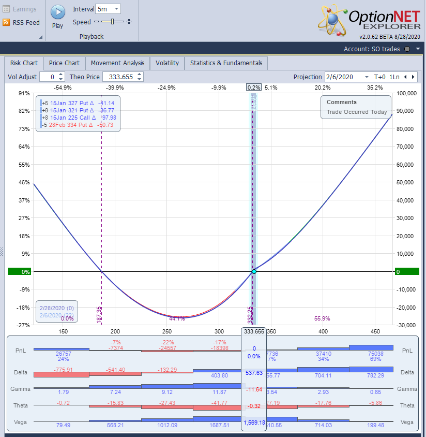Click the 187.35 breakeven label
The height and width of the screenshot is (437, 426).
[99, 315]
